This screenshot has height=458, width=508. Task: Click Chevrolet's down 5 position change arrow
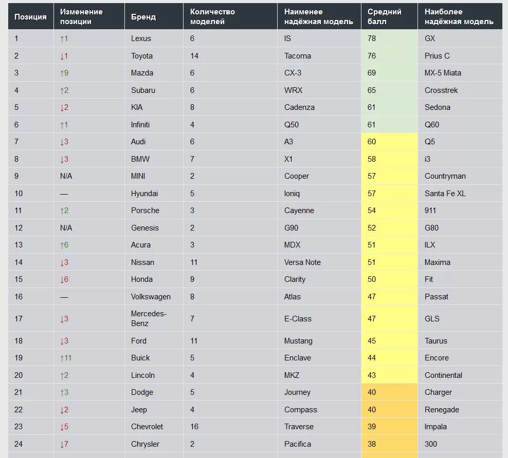click(64, 427)
